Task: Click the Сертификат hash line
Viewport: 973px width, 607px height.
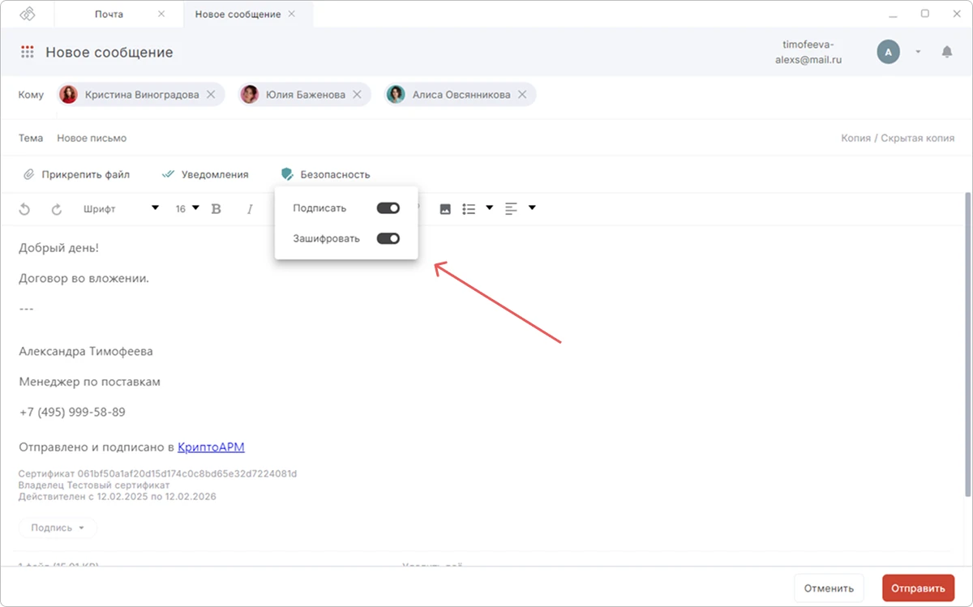Action: pos(158,473)
